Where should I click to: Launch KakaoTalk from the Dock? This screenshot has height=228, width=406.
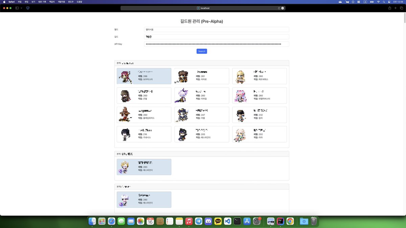(218, 221)
